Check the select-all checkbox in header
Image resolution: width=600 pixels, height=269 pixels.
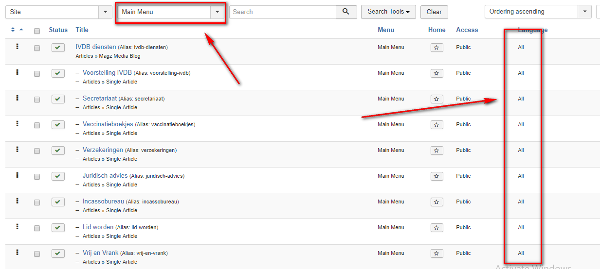pyautogui.click(x=37, y=31)
